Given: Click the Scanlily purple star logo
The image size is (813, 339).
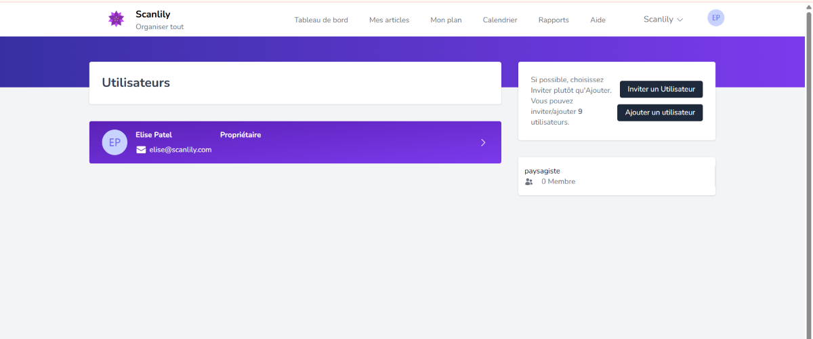Looking at the screenshot, I should [117, 19].
